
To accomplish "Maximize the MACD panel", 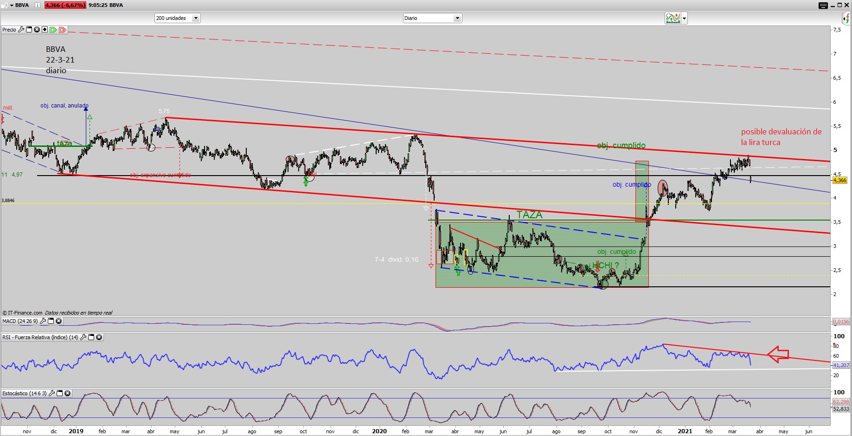I will tap(51, 321).
